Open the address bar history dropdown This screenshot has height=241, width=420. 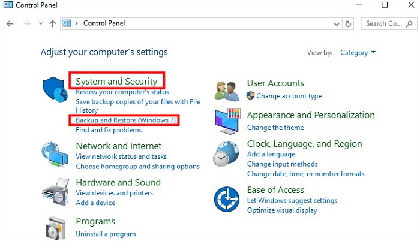(337, 24)
